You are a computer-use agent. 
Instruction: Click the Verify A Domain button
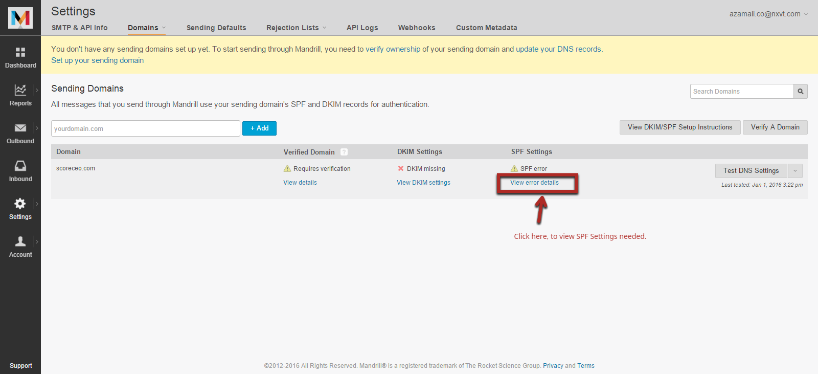pyautogui.click(x=775, y=127)
